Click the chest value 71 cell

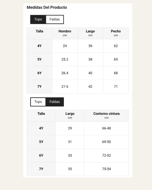116,87
